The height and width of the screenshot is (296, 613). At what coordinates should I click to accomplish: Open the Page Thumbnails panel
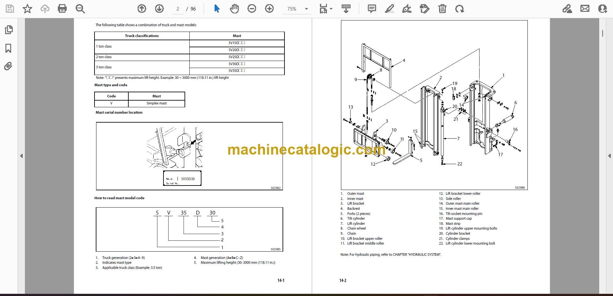coord(9,30)
